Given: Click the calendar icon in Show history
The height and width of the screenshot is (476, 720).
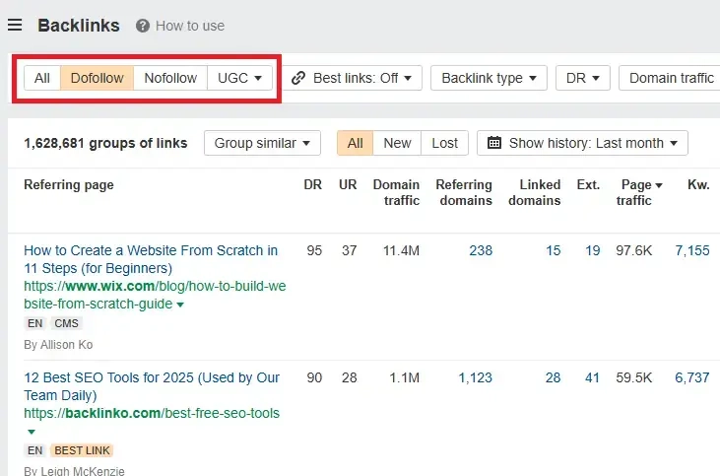Looking at the screenshot, I should 494,143.
